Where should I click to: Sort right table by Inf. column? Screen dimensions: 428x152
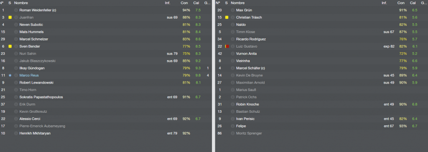tap(385, 3)
